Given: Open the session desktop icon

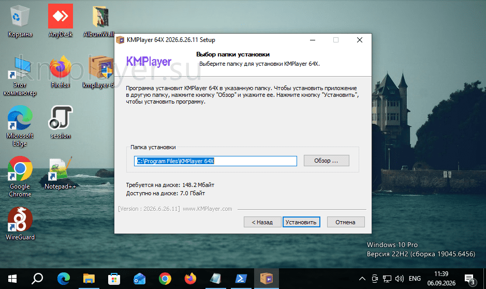Looking at the screenshot, I should coord(61,122).
